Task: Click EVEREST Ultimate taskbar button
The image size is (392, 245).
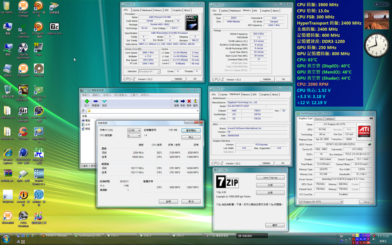Action: (x=56, y=236)
